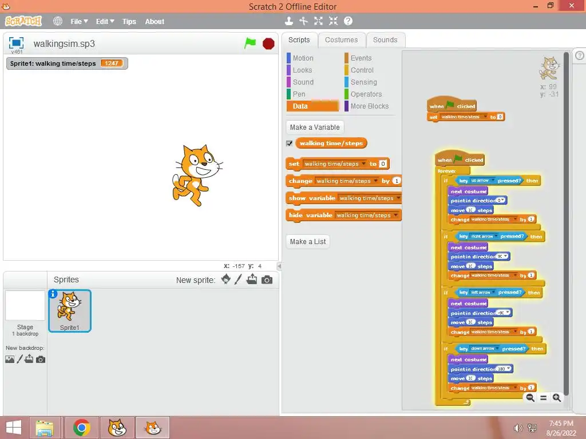This screenshot has height=439, width=586.
Task: Switch to the Scripts tab
Action: point(299,40)
